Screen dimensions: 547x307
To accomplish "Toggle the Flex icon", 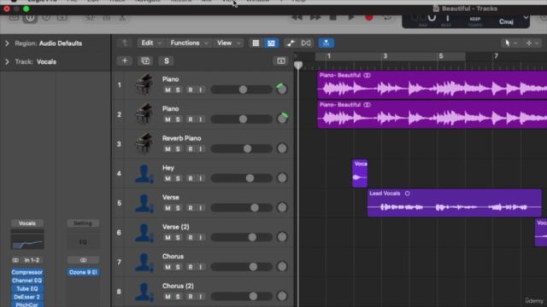I will (x=306, y=43).
